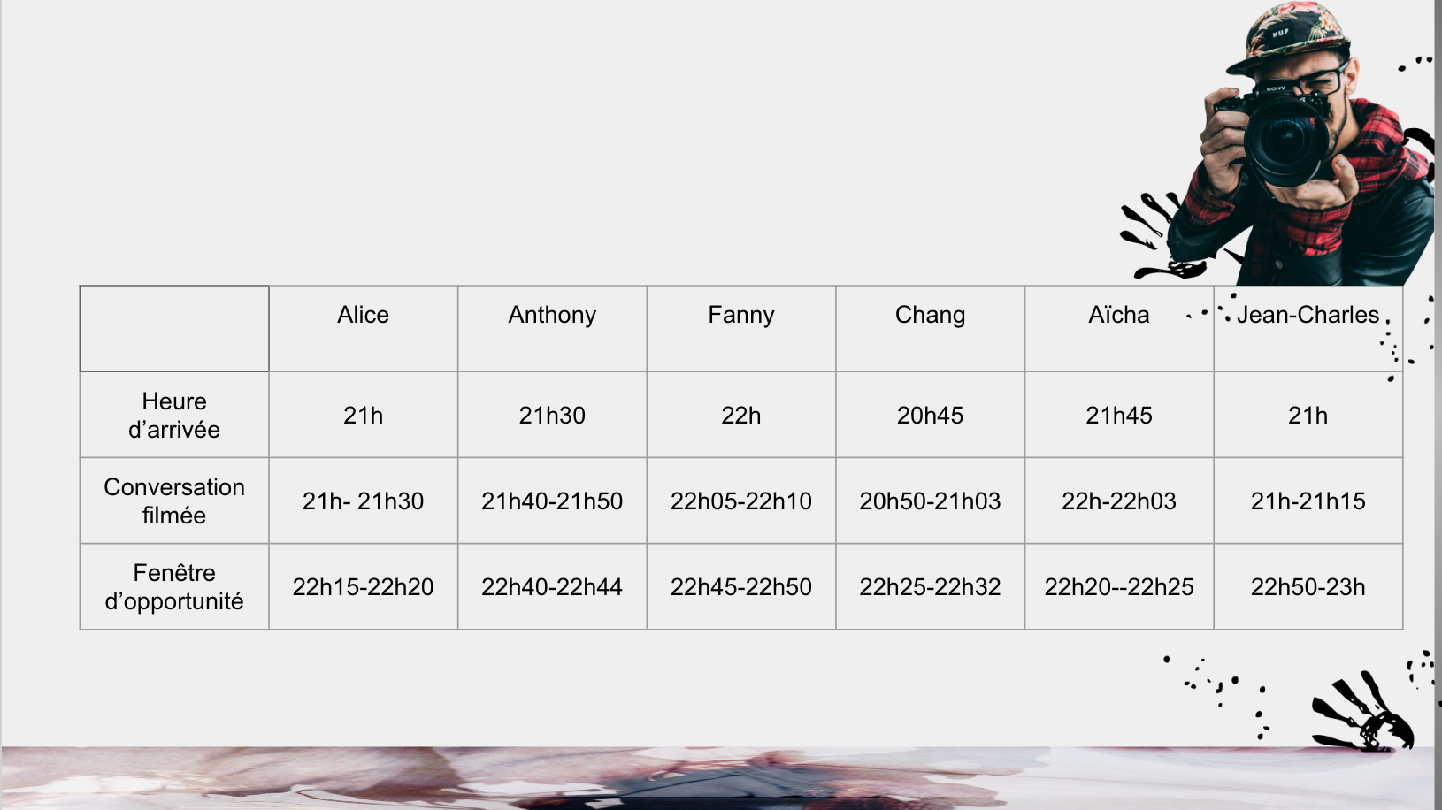1442x810 pixels.
Task: Click the 22h05-22h10 conversation cell
Action: pyautogui.click(x=741, y=501)
